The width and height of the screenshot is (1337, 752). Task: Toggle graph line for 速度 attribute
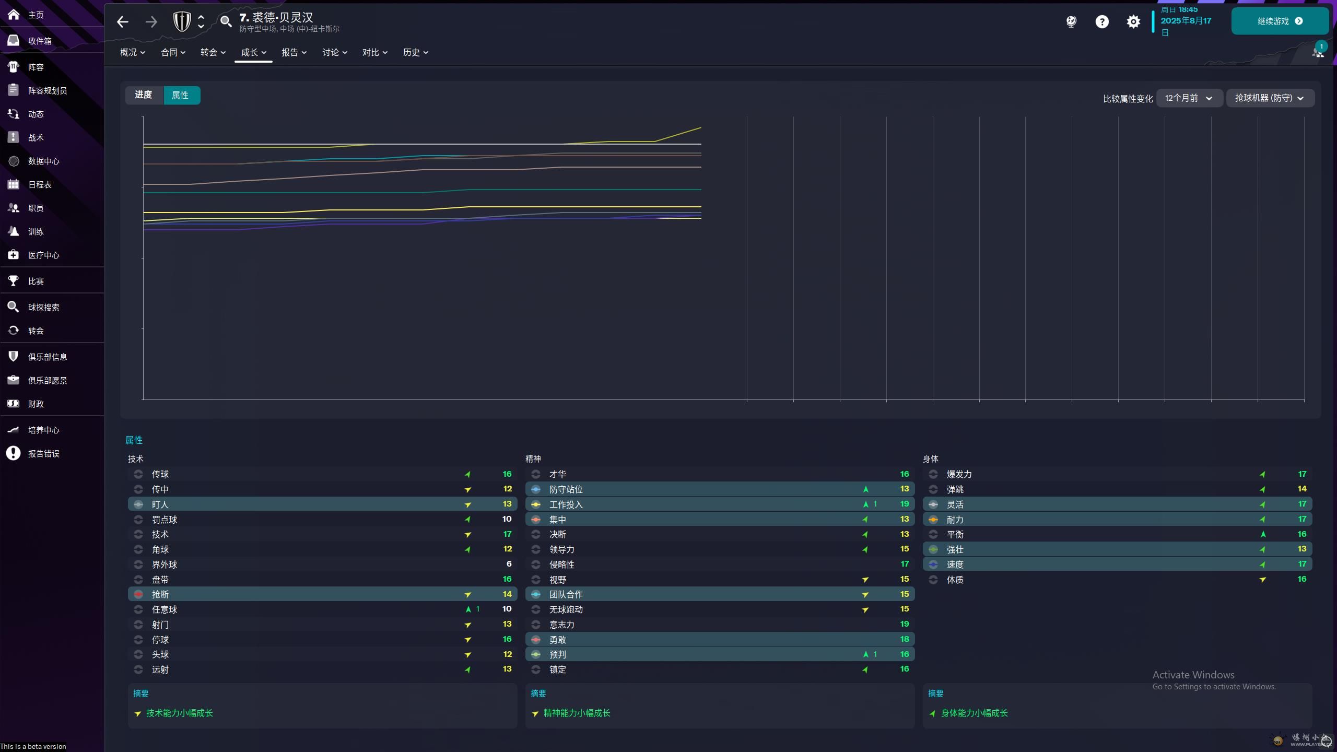point(933,565)
